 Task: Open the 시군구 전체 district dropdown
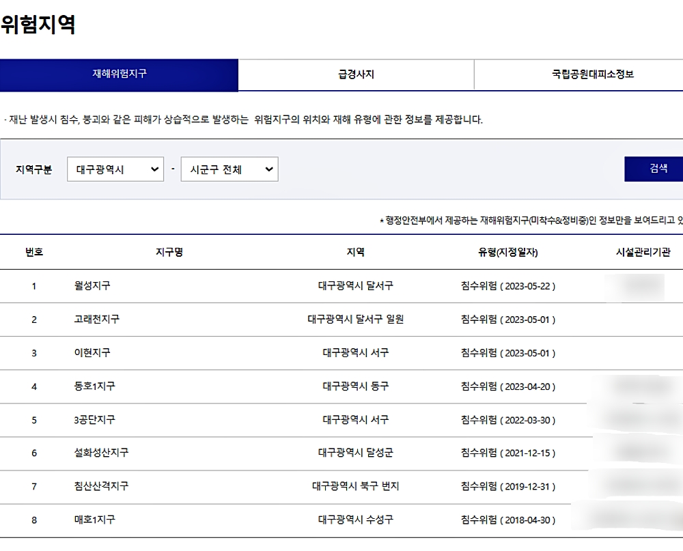tap(229, 169)
